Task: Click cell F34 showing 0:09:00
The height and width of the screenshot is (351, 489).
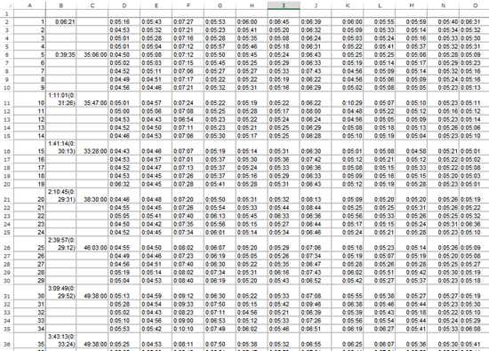Action: click(x=188, y=321)
